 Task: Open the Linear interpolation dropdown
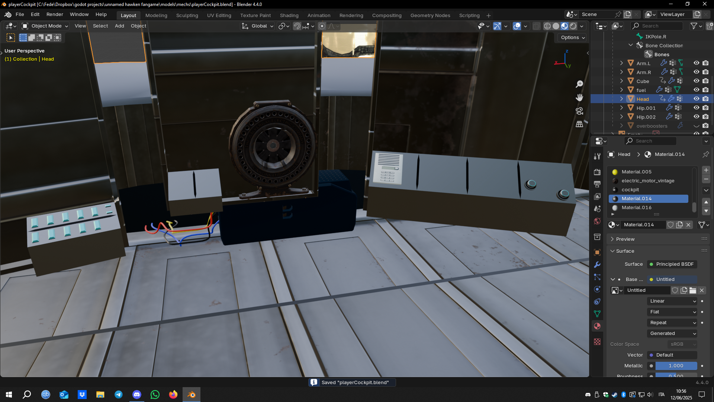tap(672, 301)
